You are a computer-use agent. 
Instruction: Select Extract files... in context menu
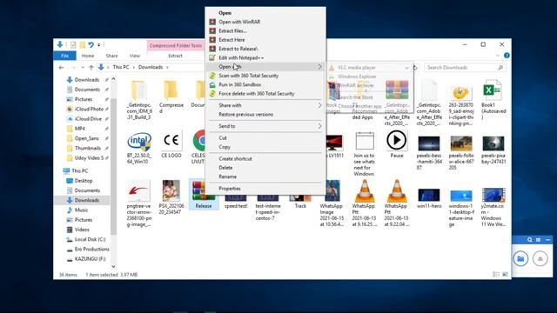point(232,31)
